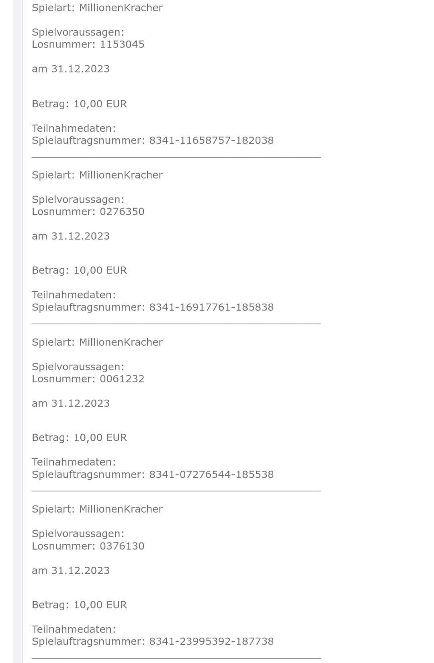Click Betrag above Spielauftragsnummer 8341-11658757-182038

coord(79,104)
